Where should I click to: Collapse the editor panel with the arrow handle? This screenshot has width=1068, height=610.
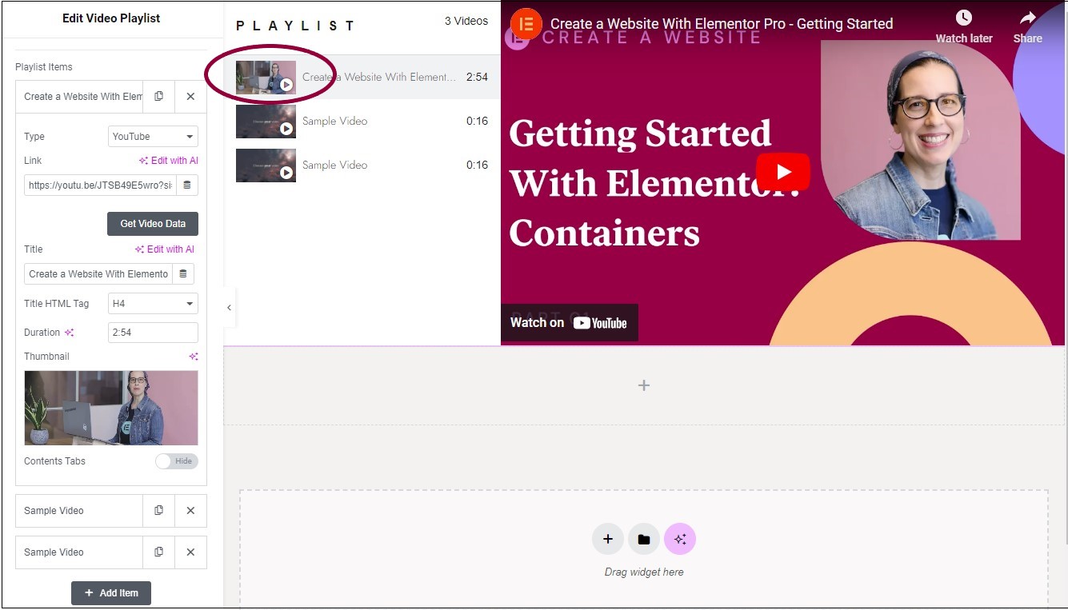click(229, 307)
